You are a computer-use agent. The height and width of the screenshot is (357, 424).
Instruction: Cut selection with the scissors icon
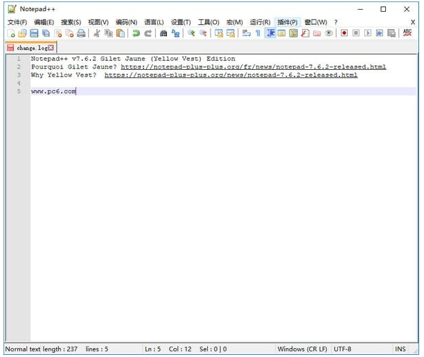pos(96,33)
